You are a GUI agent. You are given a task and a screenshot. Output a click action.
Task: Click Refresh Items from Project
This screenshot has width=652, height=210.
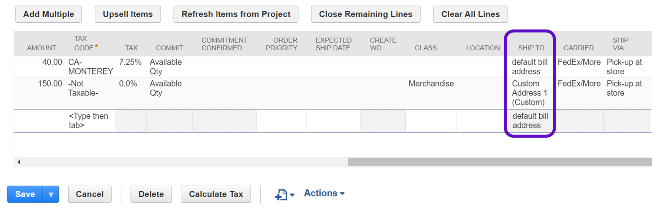pos(236,14)
